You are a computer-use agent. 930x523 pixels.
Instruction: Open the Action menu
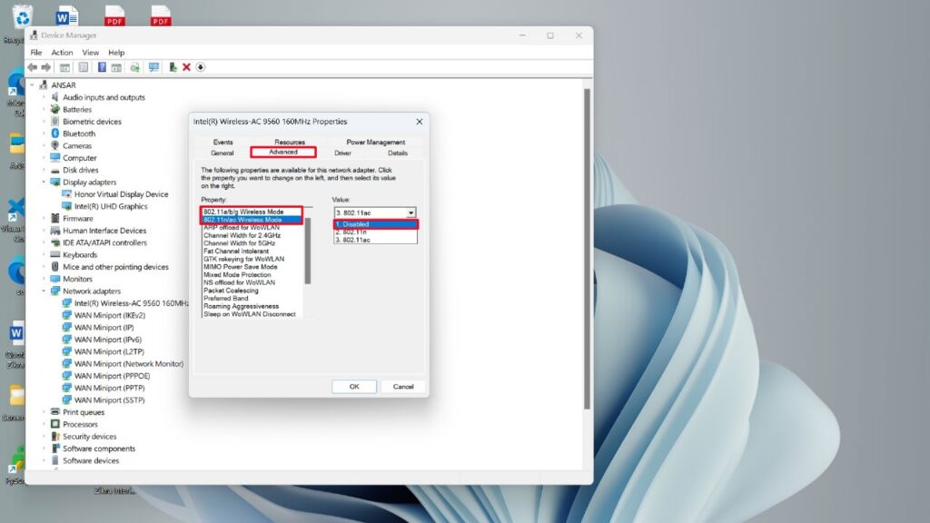tap(62, 52)
